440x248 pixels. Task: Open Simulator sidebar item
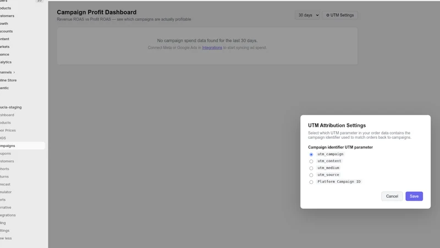pos(5,192)
